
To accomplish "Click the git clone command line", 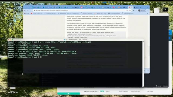I will coord(49,42).
